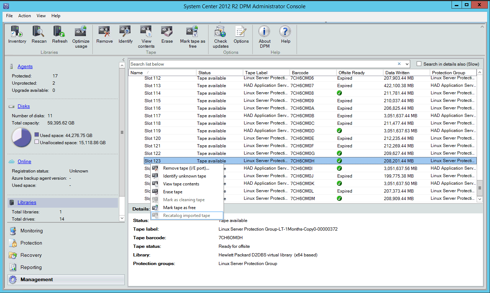Click the Remove tape toolbar icon
490x293 pixels.
tap(104, 32)
